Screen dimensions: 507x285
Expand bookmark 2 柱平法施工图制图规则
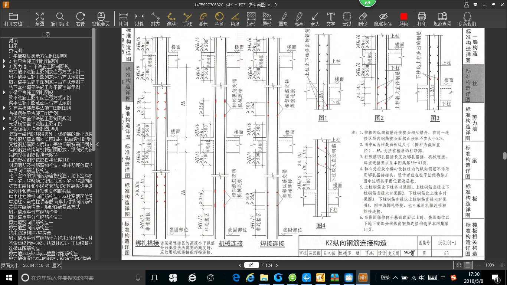(4, 61)
